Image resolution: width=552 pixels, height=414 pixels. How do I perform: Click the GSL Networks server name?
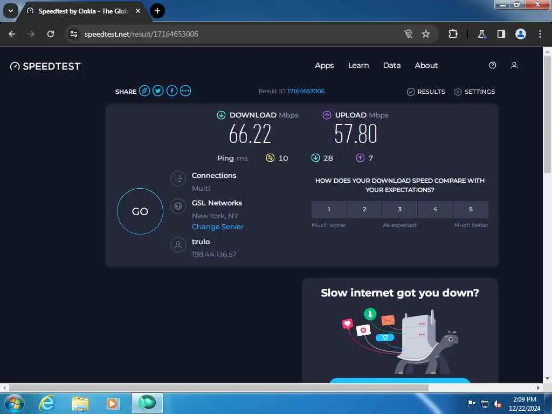pyautogui.click(x=217, y=203)
